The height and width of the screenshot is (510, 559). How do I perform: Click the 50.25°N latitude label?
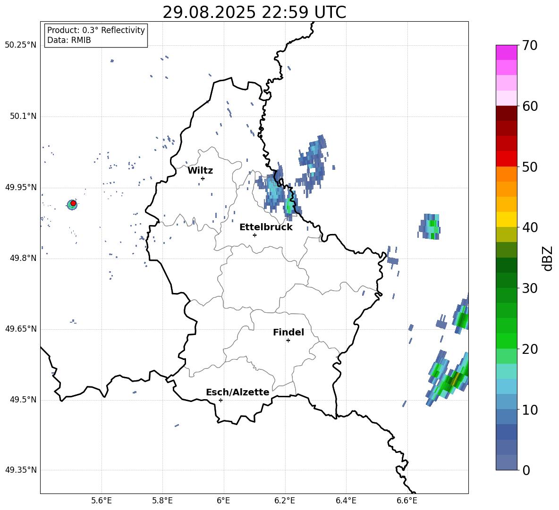pos(21,45)
